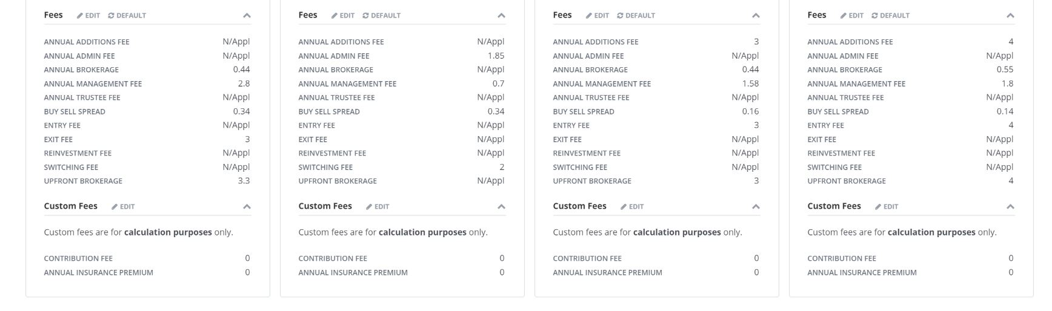Edit Custom Fees in the third card
The width and height of the screenshot is (1052, 311).
click(632, 207)
